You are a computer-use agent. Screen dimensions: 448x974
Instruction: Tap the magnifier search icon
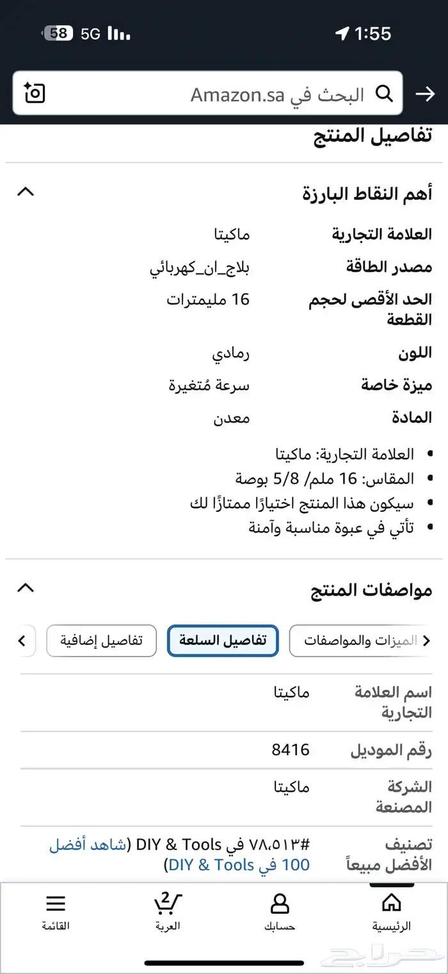tap(384, 94)
